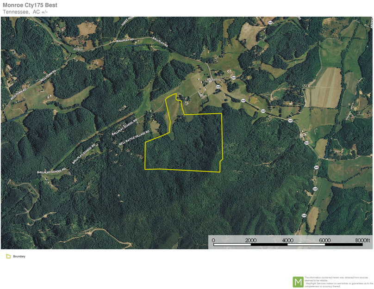Click the 360 shield in the lower right corner
The height and width of the screenshot is (289, 374).
click(x=304, y=215)
